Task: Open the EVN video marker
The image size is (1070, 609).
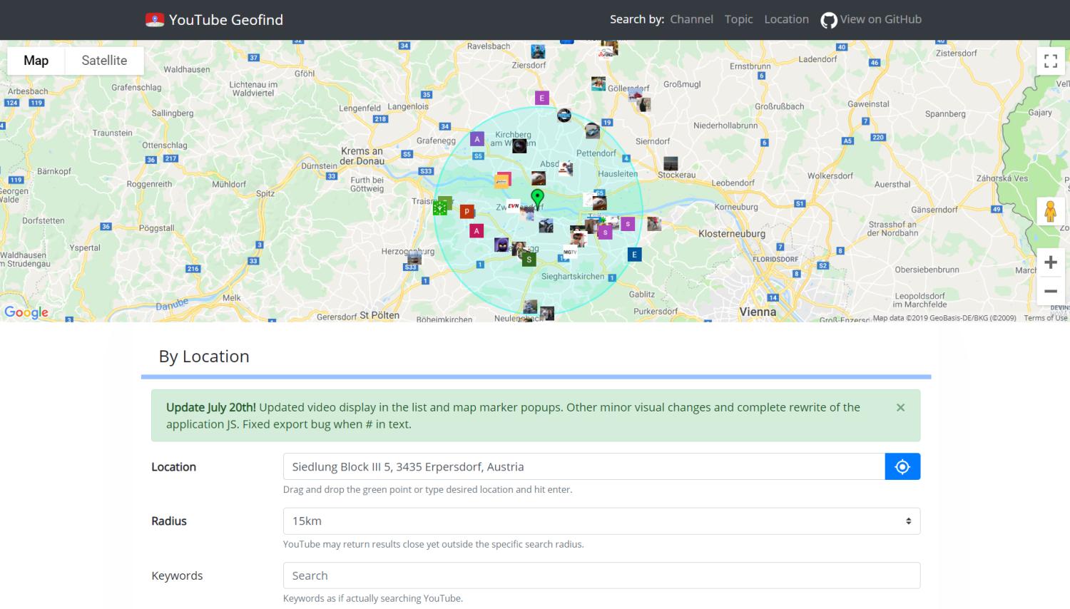Action: click(x=513, y=207)
